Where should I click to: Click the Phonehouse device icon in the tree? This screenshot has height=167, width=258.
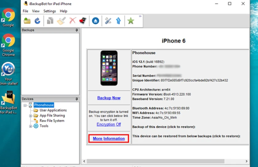click(x=30, y=105)
